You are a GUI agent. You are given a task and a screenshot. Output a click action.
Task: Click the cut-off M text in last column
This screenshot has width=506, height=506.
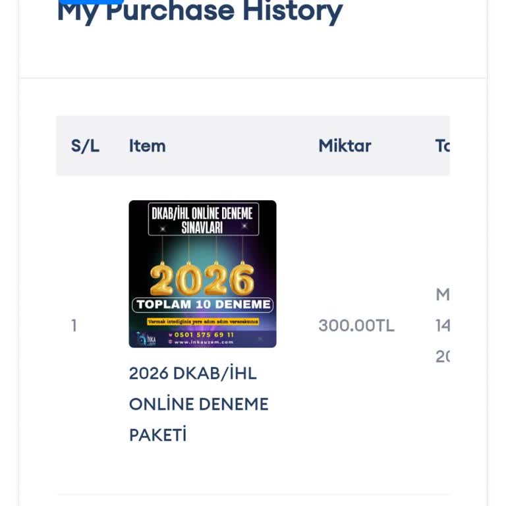(x=443, y=295)
